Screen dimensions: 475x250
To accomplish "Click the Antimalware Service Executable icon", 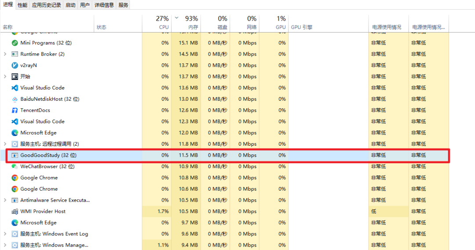I will click(x=15, y=200).
